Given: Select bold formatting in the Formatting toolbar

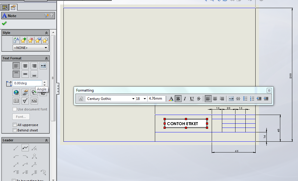Looking at the screenshot, I should click(x=178, y=98).
